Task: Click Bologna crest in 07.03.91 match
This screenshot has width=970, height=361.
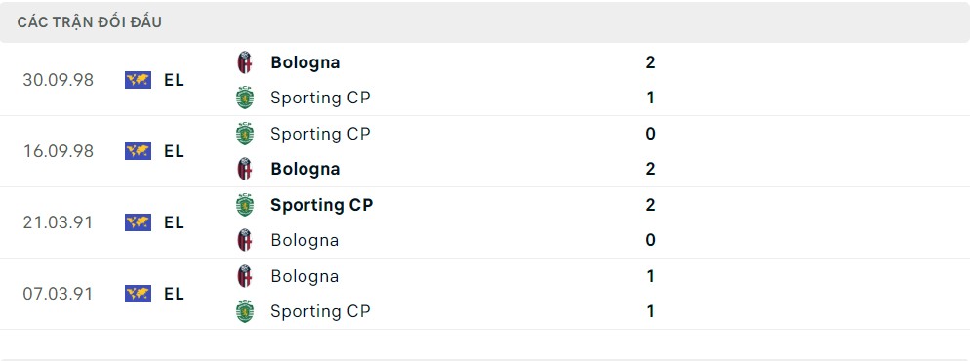Action: click(x=245, y=276)
